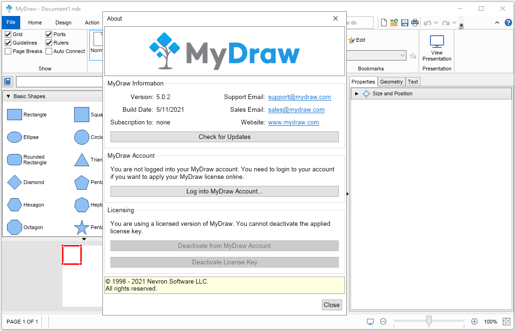
Task: Select the Heptagon shape
Action: tap(82, 205)
